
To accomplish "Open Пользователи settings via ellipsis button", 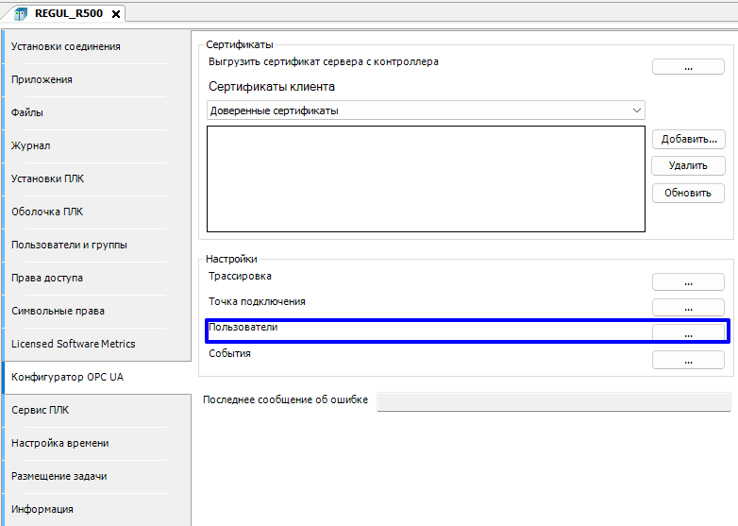I will click(x=688, y=333).
